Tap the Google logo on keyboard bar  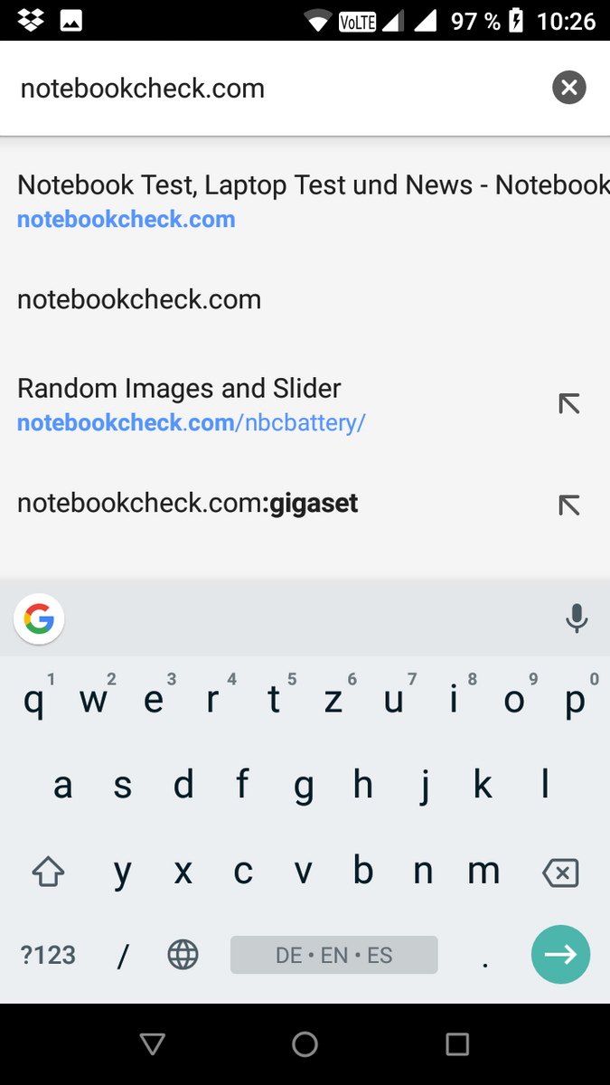coord(39,619)
